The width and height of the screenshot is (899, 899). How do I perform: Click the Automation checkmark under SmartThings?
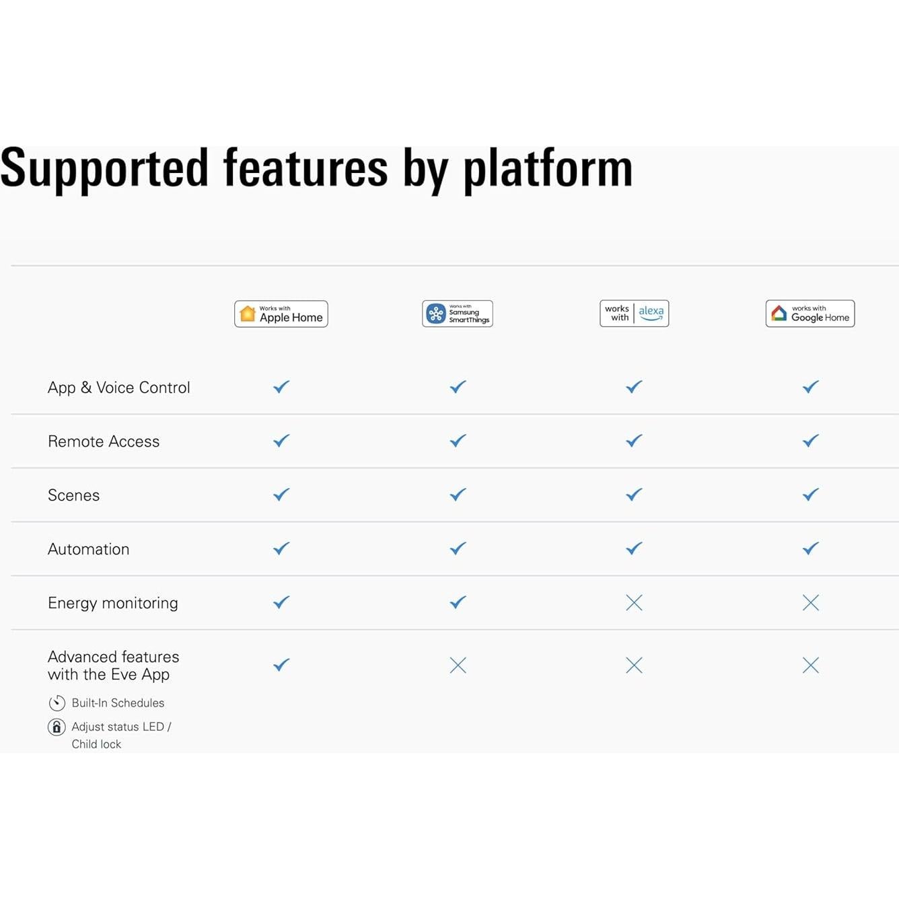pos(458,548)
